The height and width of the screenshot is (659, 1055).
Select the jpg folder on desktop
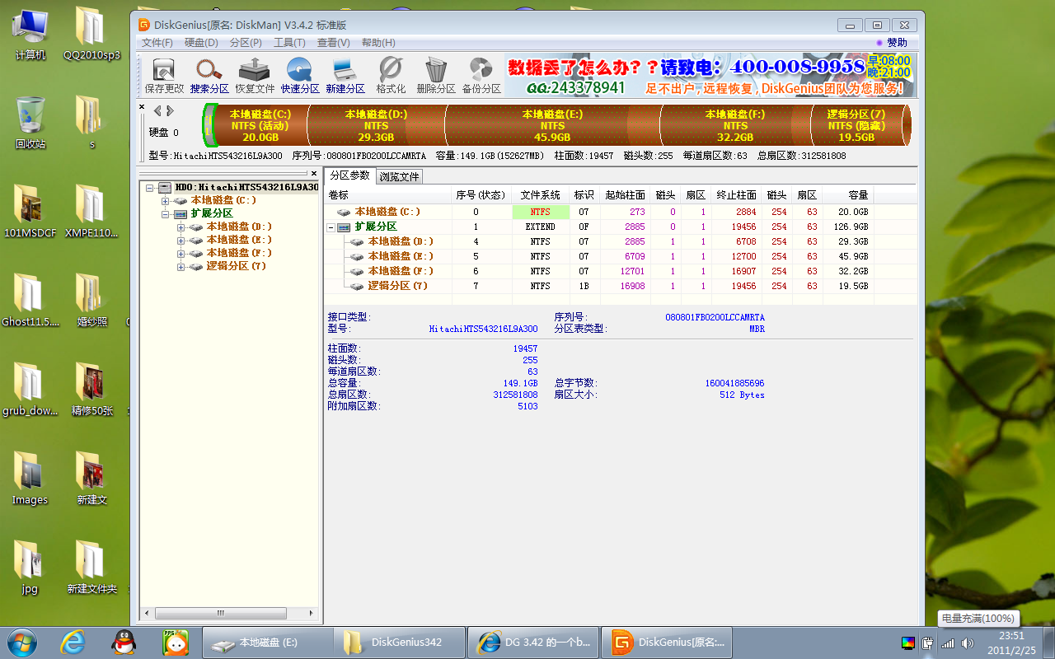(30, 568)
